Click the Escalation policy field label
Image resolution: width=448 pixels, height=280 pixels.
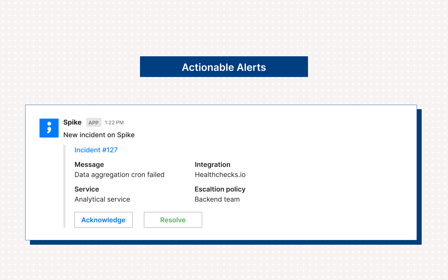point(220,189)
